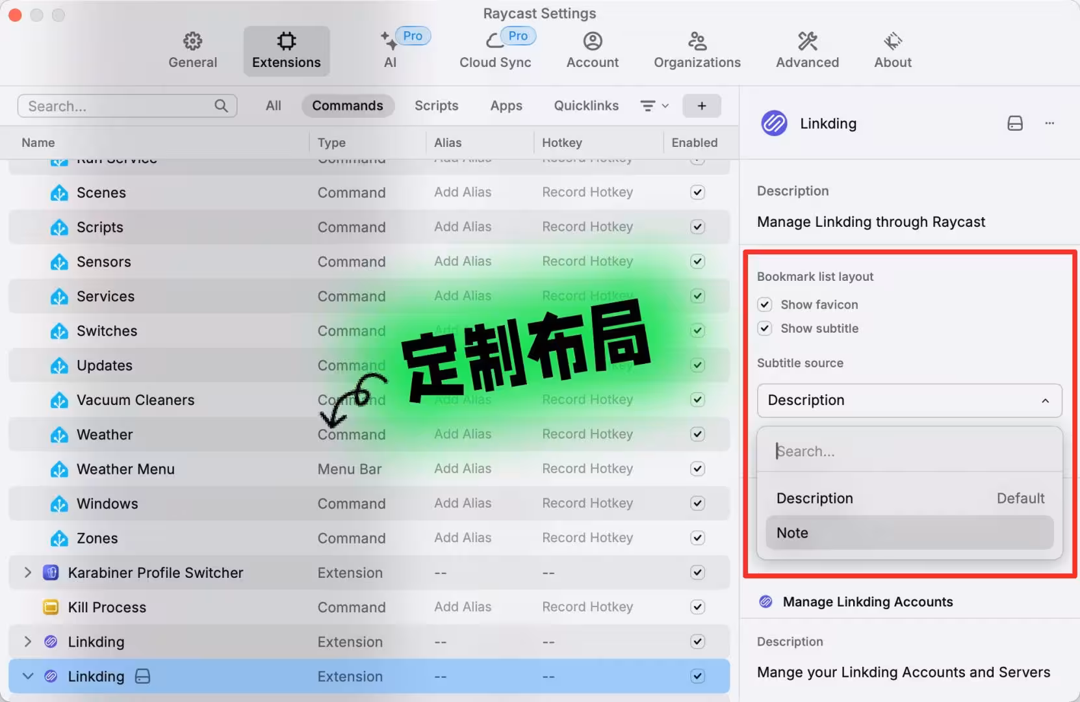Viewport: 1080px width, 702px height.
Task: Click the Sensors command icon
Action: 59,262
